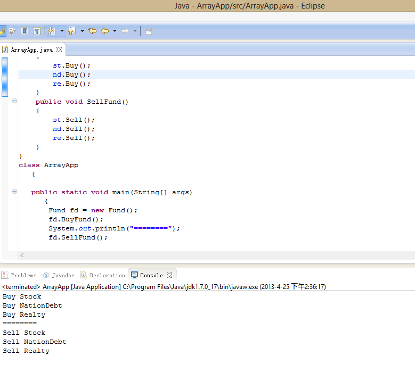Click Previous Annotation up-arrow icon
Viewport: 415px width, 372px height.
72,31
